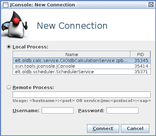Select the Local Process radio button

[x=9, y=47]
